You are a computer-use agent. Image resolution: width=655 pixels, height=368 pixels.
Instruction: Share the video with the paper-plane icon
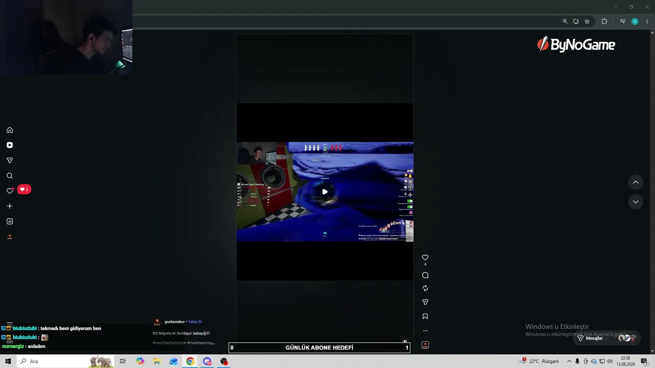[425, 302]
